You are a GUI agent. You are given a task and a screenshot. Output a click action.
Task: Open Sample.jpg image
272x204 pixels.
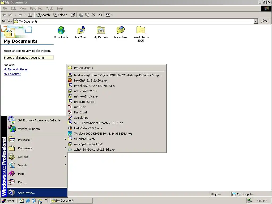pyautogui.click(x=116, y=118)
